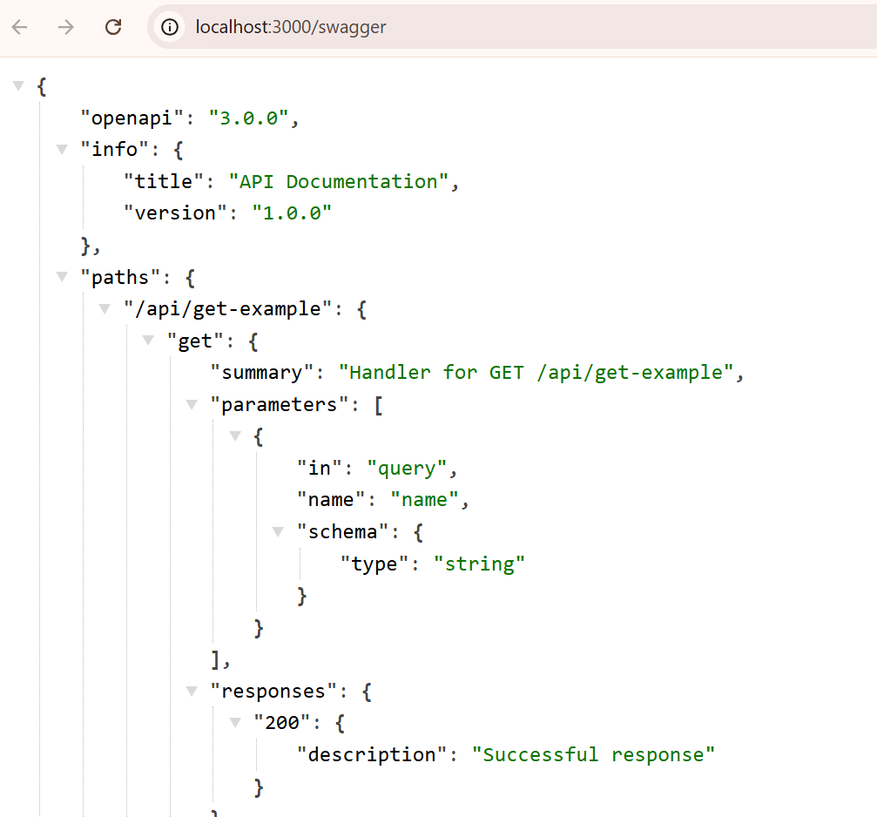The height and width of the screenshot is (817, 877).
Task: Click the browser forward navigation arrow
Action: 66,27
